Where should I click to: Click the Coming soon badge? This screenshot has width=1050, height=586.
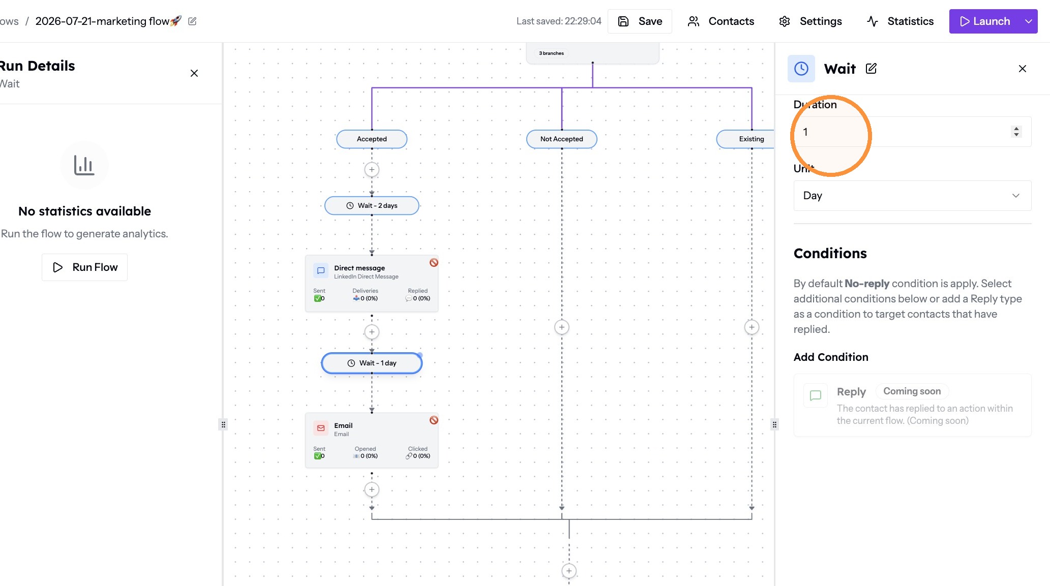(x=912, y=391)
